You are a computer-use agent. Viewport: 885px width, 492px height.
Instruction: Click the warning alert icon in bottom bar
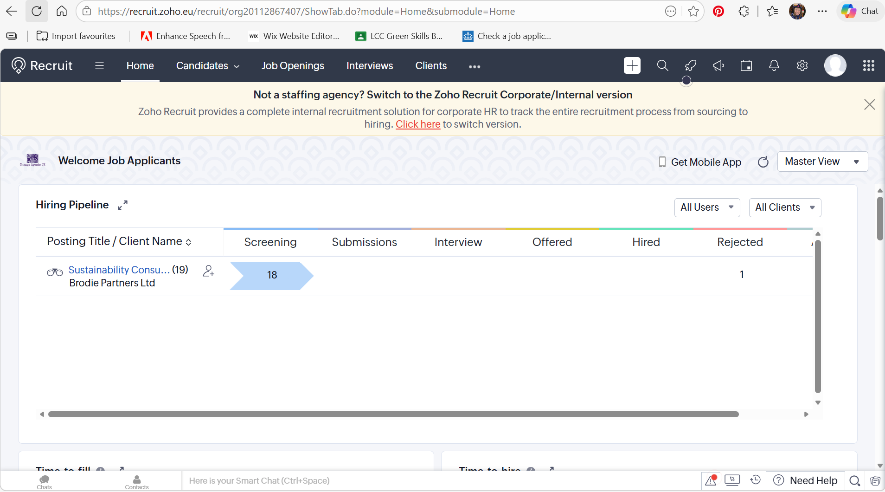point(711,480)
